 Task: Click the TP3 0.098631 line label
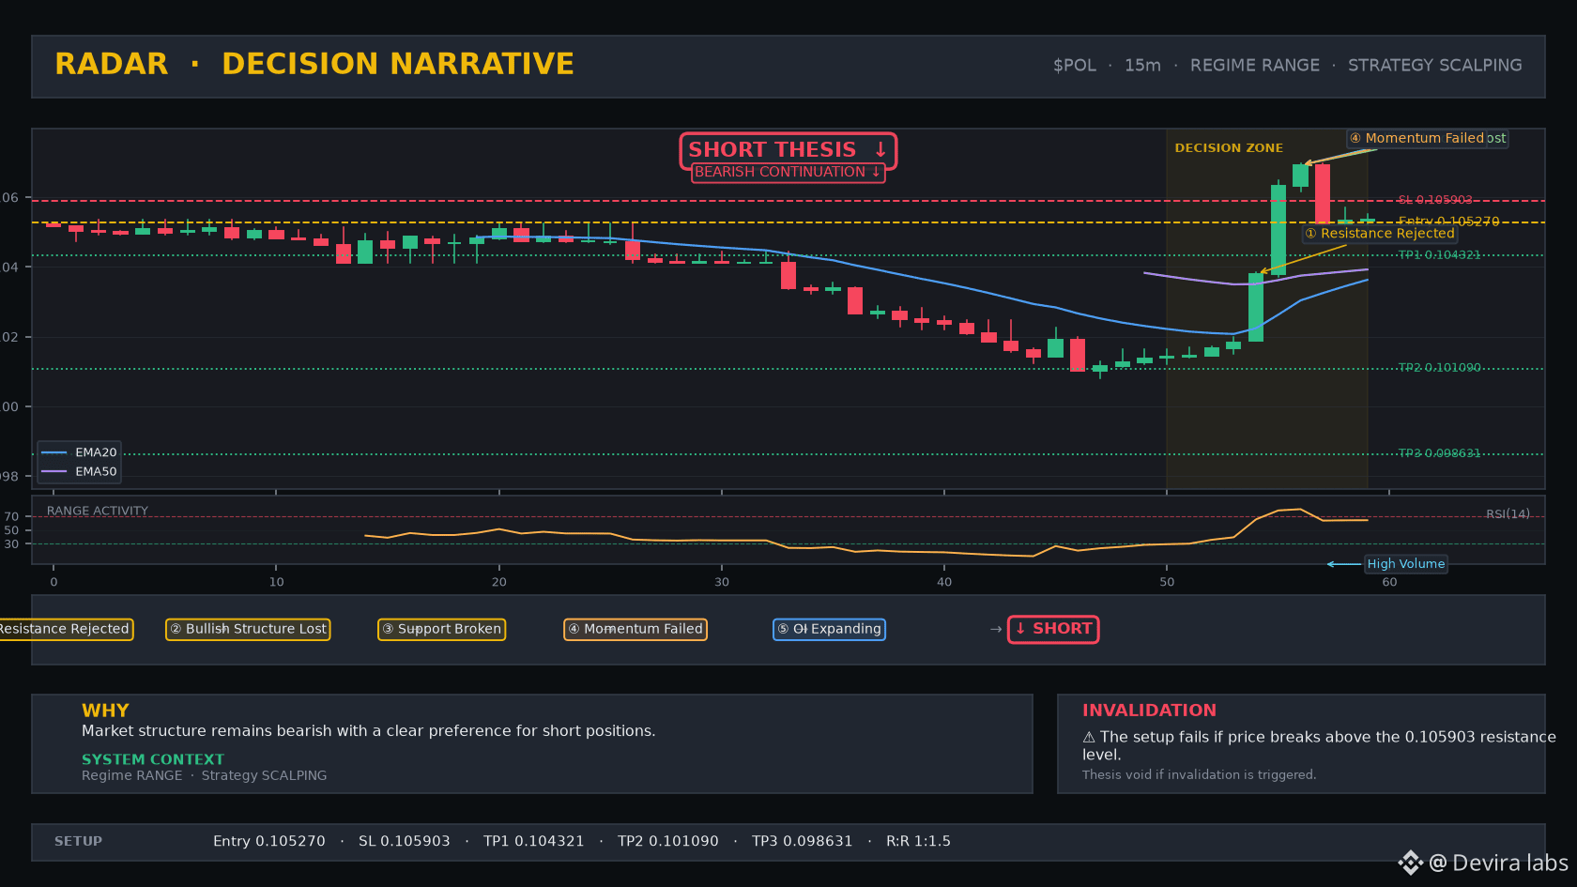point(1439,453)
